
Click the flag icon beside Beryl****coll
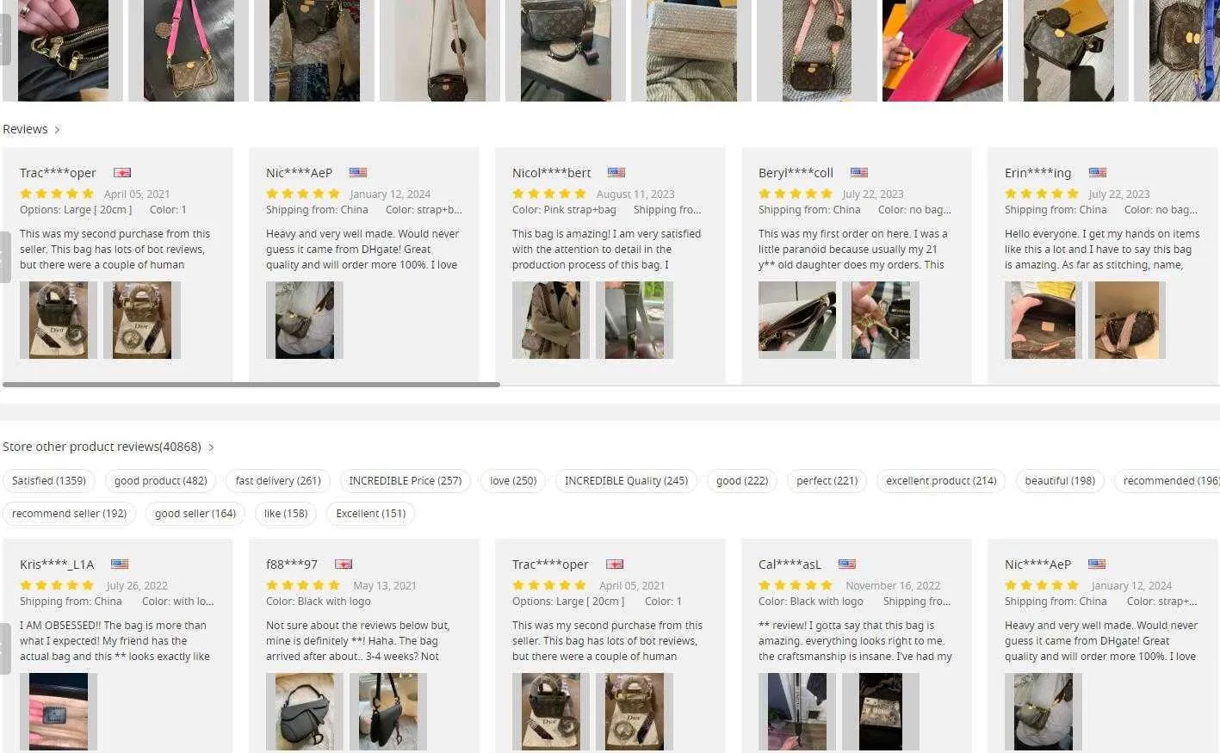point(859,173)
